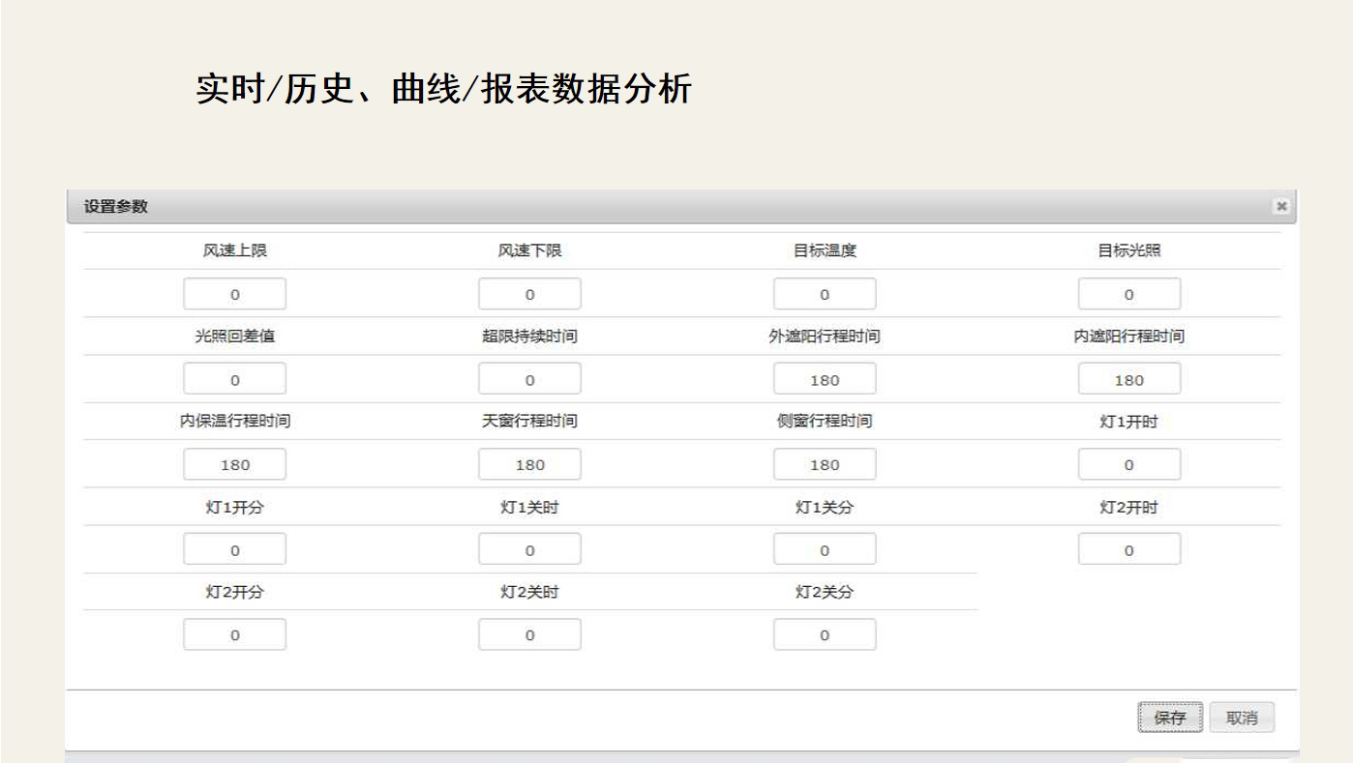
Task: Click the 灯2关时 input box
Action: point(529,634)
